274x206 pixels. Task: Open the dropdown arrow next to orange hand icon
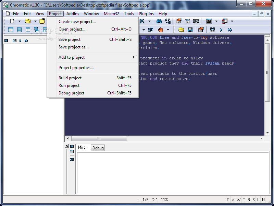(168, 30)
